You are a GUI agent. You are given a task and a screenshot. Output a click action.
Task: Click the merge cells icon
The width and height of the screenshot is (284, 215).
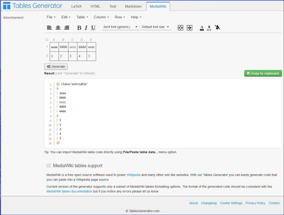tap(180, 28)
